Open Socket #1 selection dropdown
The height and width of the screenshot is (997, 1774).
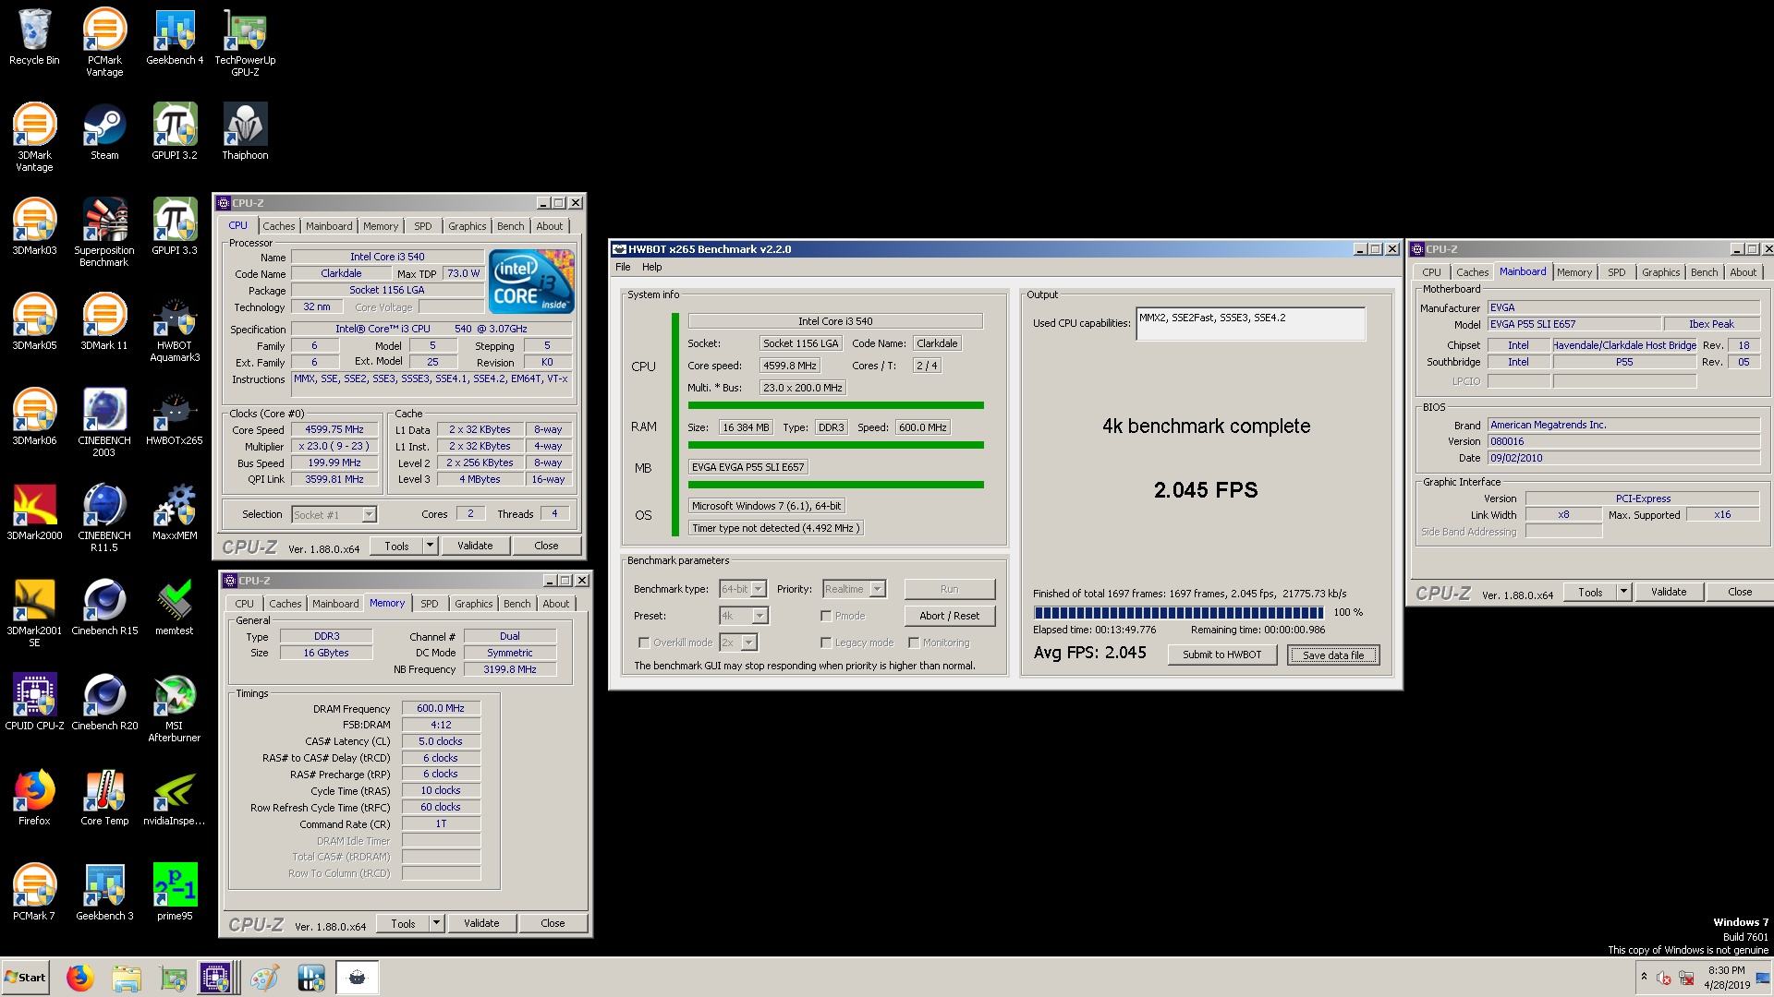pyautogui.click(x=369, y=515)
